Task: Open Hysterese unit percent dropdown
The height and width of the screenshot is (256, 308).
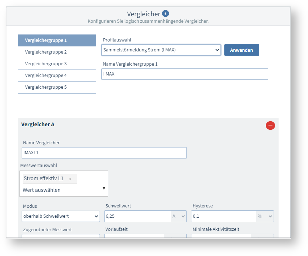Action: (265, 216)
